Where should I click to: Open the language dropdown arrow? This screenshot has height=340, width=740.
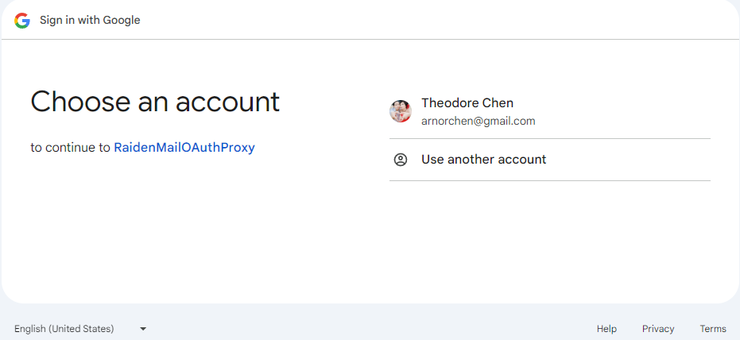click(143, 329)
